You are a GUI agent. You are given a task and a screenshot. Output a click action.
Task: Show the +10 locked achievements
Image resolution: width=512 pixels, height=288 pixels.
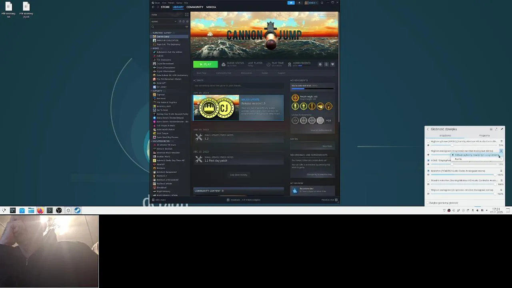(328, 120)
